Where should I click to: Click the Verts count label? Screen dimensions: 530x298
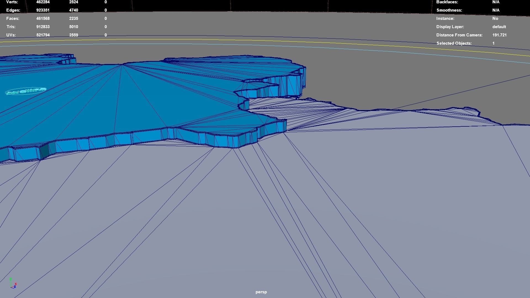[x=12, y=2]
